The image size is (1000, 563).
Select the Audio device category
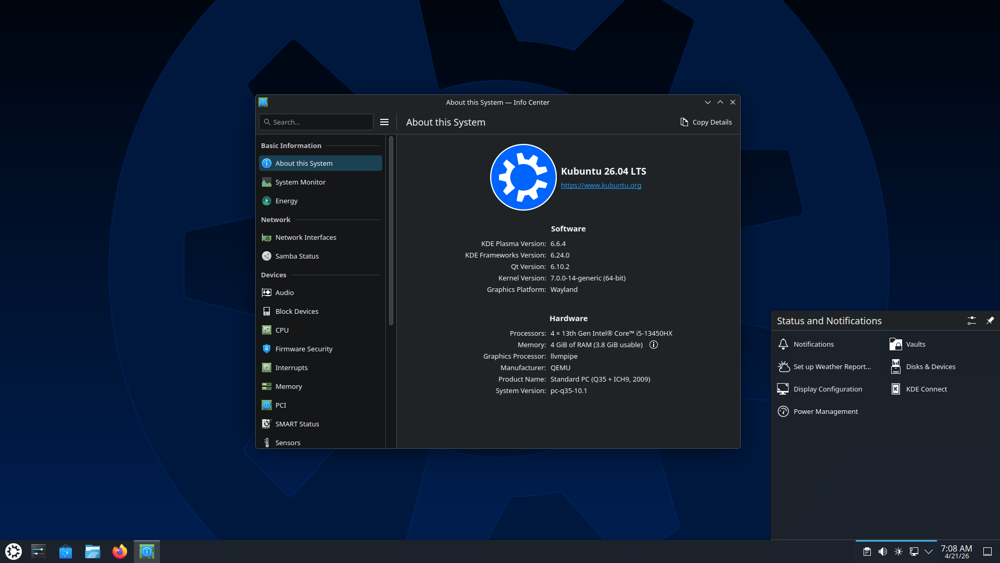pos(284,292)
